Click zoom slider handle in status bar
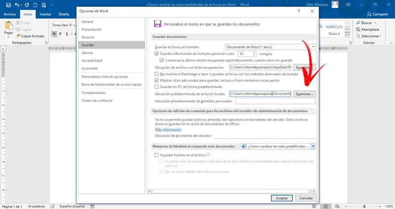This screenshot has height=209, width=395. point(364,206)
